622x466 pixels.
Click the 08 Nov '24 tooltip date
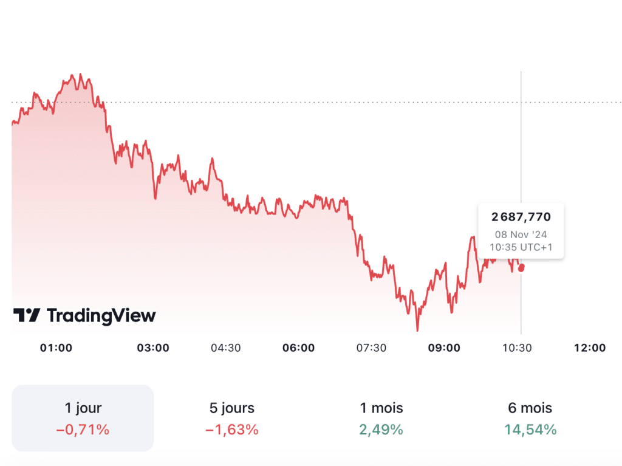click(x=521, y=235)
